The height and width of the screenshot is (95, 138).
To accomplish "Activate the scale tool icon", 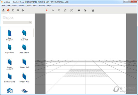I will coord(65,10).
